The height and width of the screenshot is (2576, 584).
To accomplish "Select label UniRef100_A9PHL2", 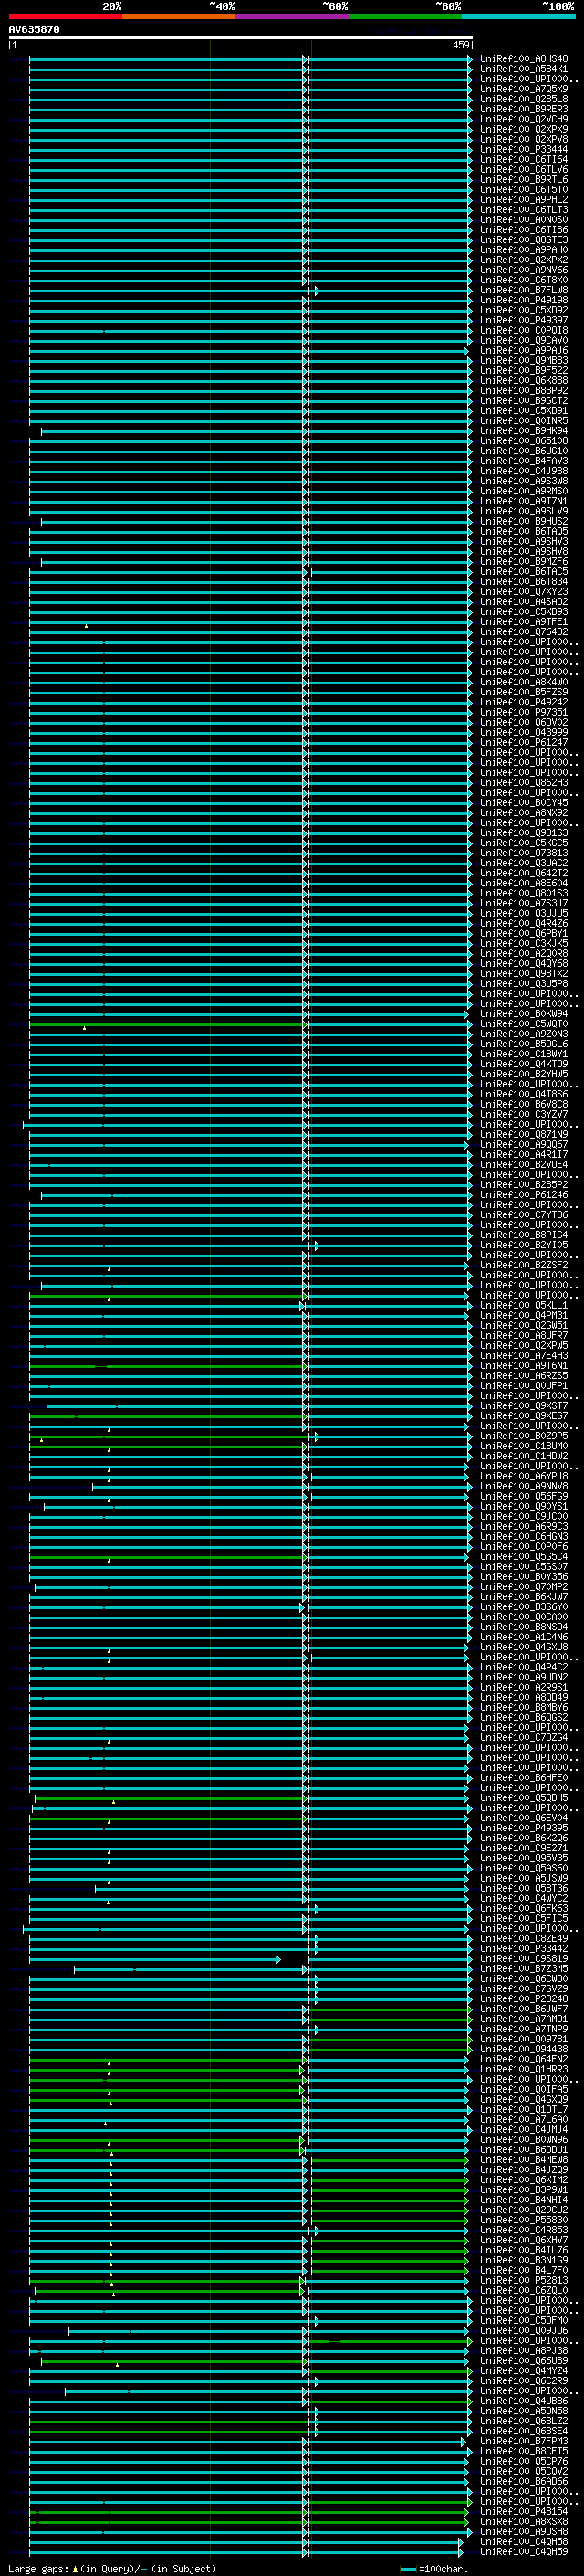I will click(x=524, y=199).
